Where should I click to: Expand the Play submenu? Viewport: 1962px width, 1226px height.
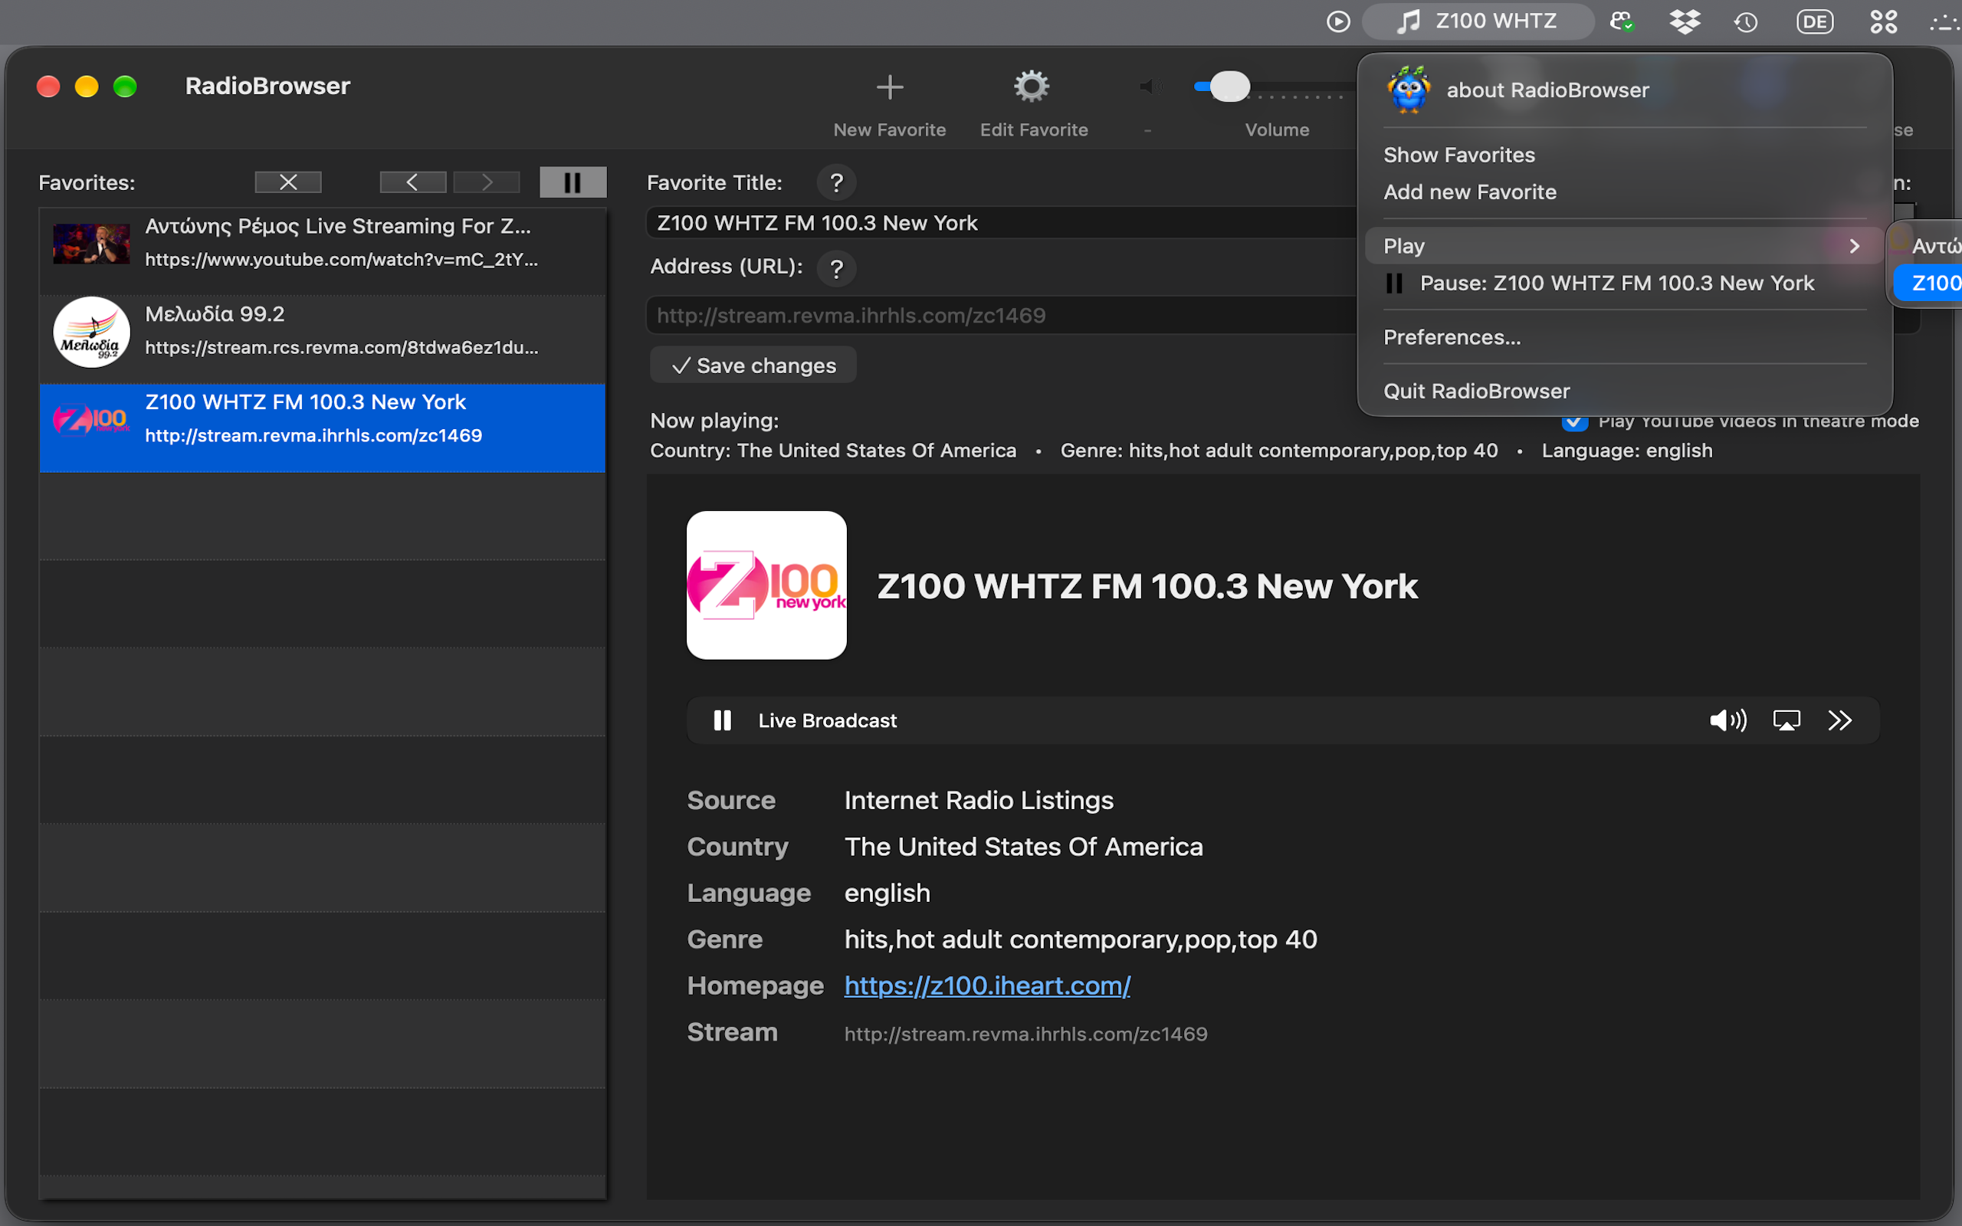[1624, 246]
